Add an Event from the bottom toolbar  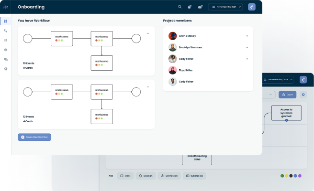125,176
